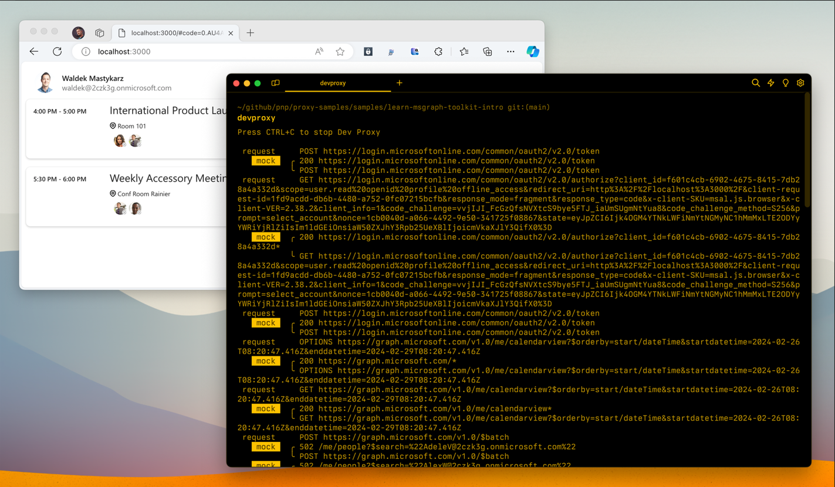
Task: Expand browser profile menu via avatar icon
Action: (78, 33)
